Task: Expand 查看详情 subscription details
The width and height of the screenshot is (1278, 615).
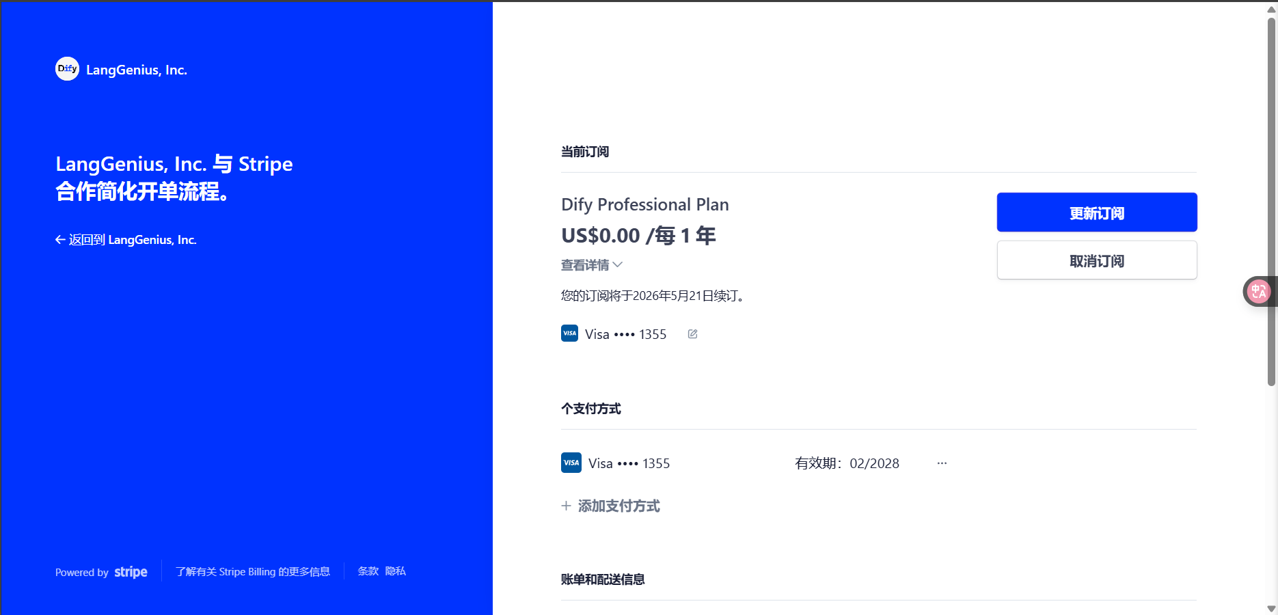Action: pyautogui.click(x=585, y=265)
